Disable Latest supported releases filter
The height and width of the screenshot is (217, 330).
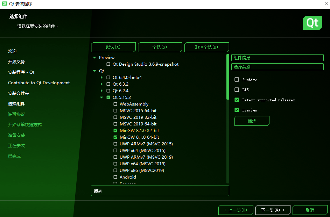coord(237,100)
